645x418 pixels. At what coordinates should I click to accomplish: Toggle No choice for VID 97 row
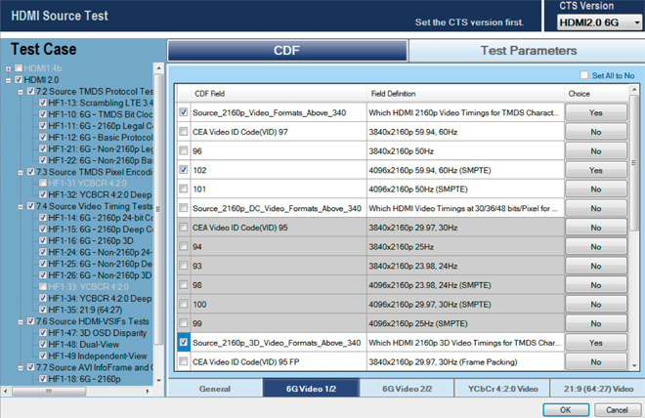click(596, 132)
